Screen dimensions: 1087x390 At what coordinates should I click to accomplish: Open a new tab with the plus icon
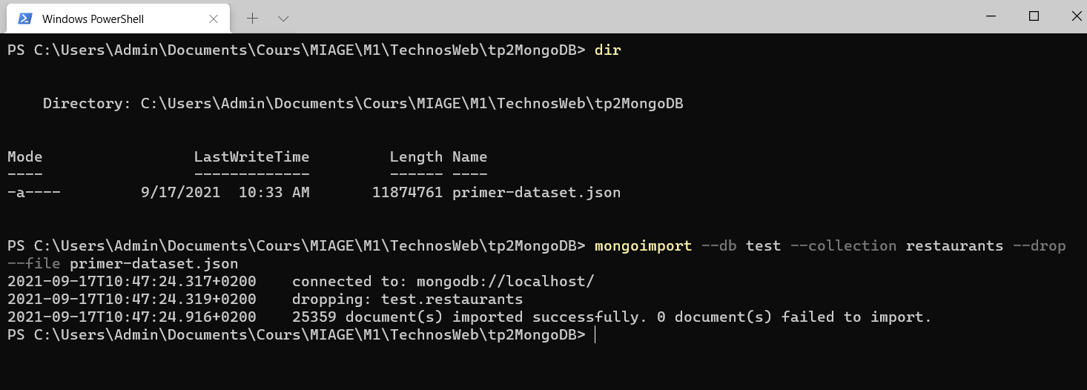click(x=252, y=18)
